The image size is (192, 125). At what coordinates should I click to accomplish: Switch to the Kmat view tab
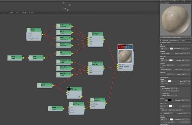coord(31,13)
